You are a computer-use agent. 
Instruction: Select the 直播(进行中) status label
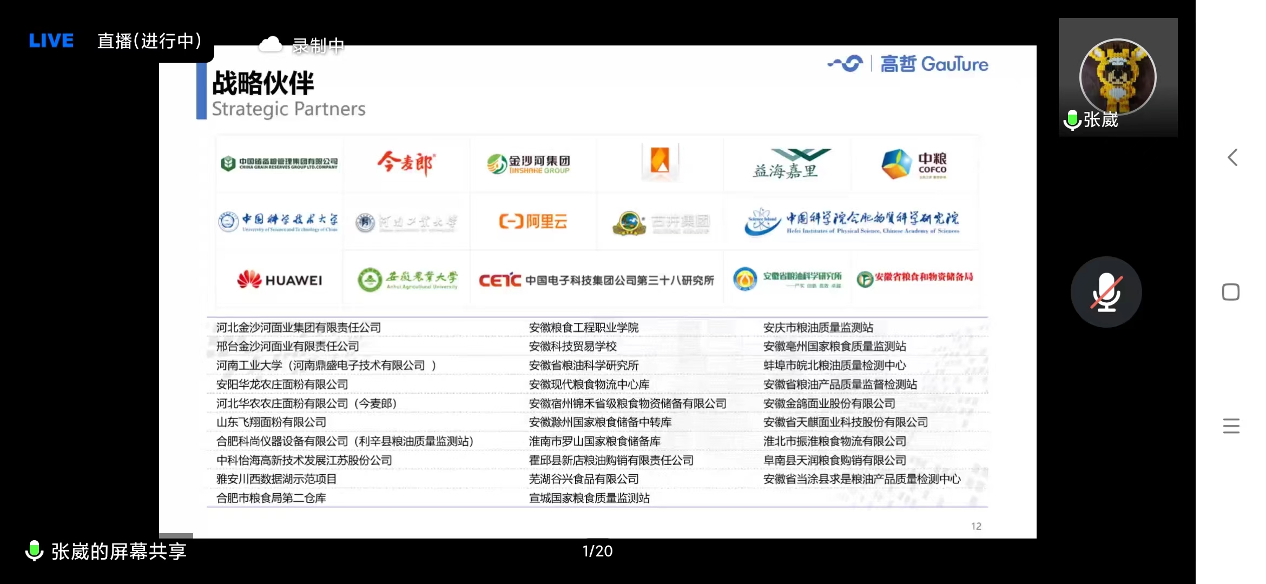pos(150,41)
